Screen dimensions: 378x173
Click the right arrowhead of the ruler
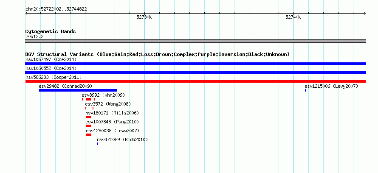coord(365,14)
